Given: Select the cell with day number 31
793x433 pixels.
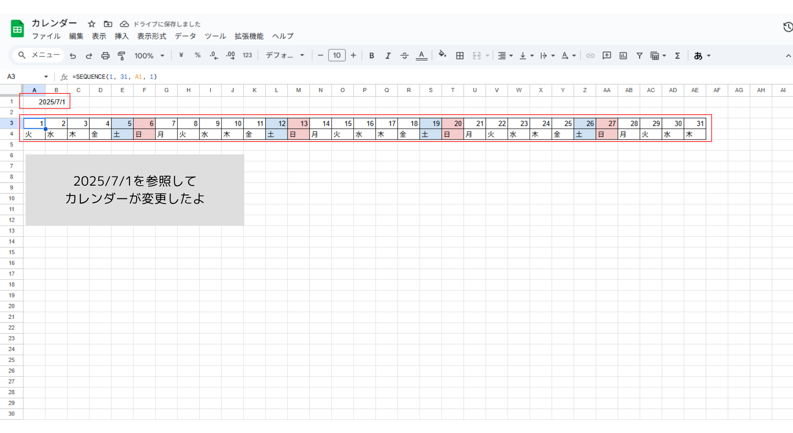Looking at the screenshot, I should point(695,123).
